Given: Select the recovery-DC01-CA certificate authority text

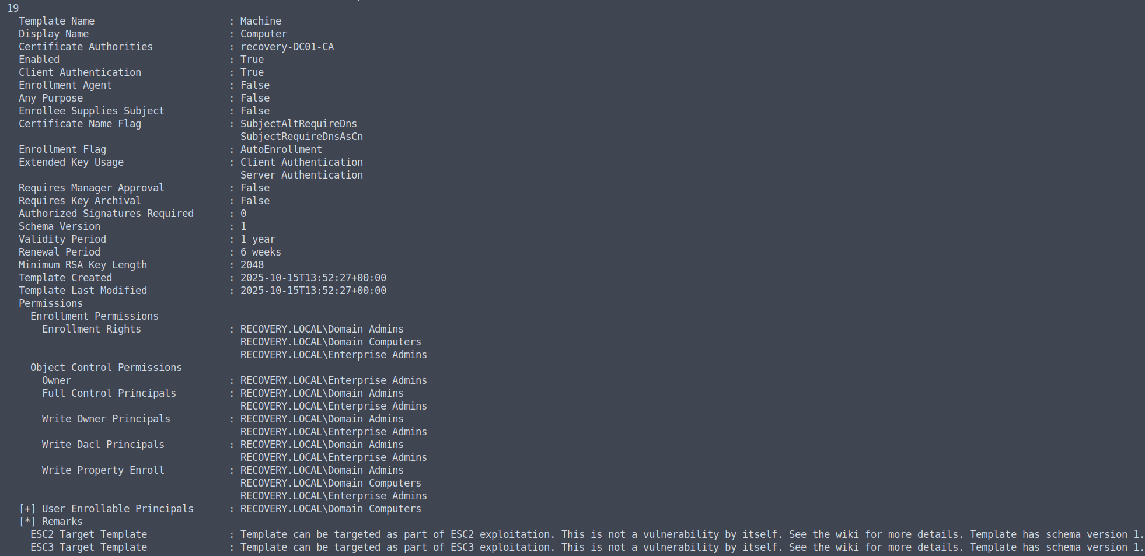Looking at the screenshot, I should 287,47.
